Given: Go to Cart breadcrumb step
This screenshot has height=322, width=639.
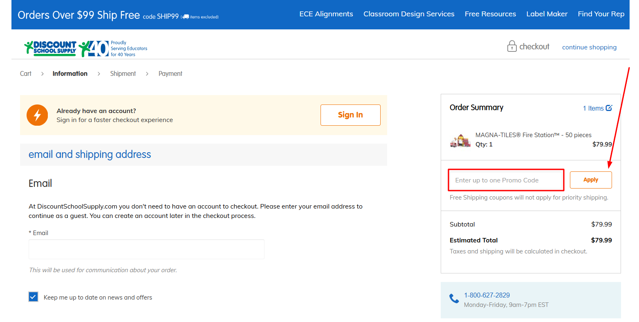Looking at the screenshot, I should click(x=26, y=73).
